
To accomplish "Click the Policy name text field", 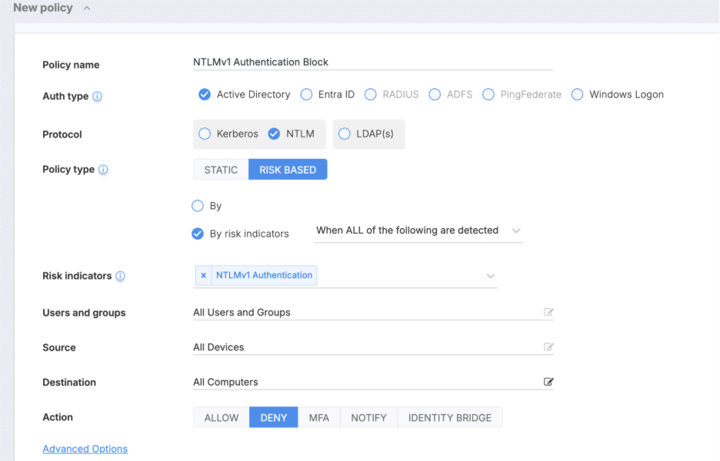I will [372, 62].
